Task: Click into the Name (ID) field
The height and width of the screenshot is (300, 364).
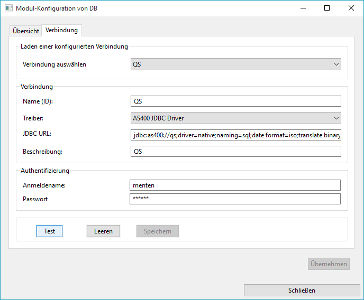Action: (235, 101)
